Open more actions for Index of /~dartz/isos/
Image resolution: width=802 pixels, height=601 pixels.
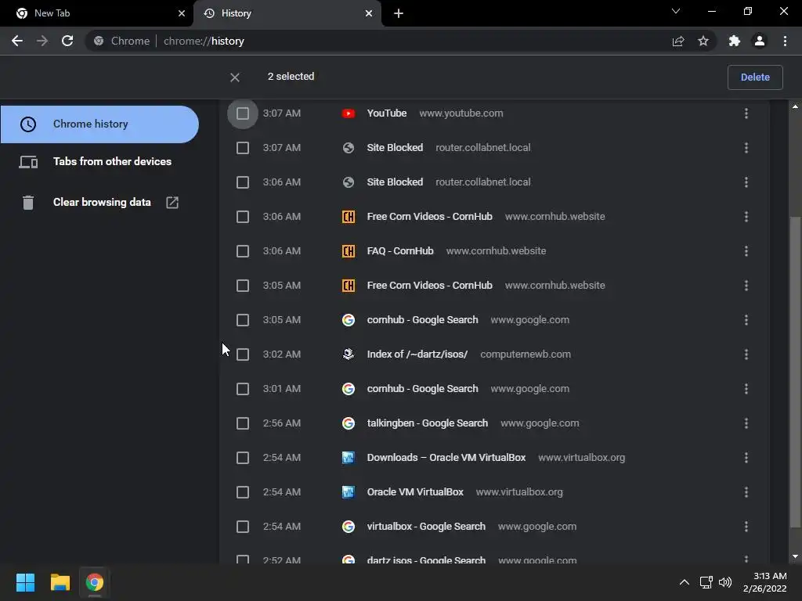click(x=746, y=354)
